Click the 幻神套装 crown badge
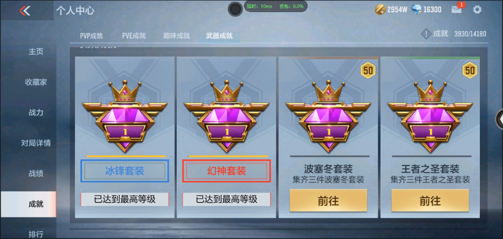This screenshot has height=239, width=503. pyautogui.click(x=226, y=116)
